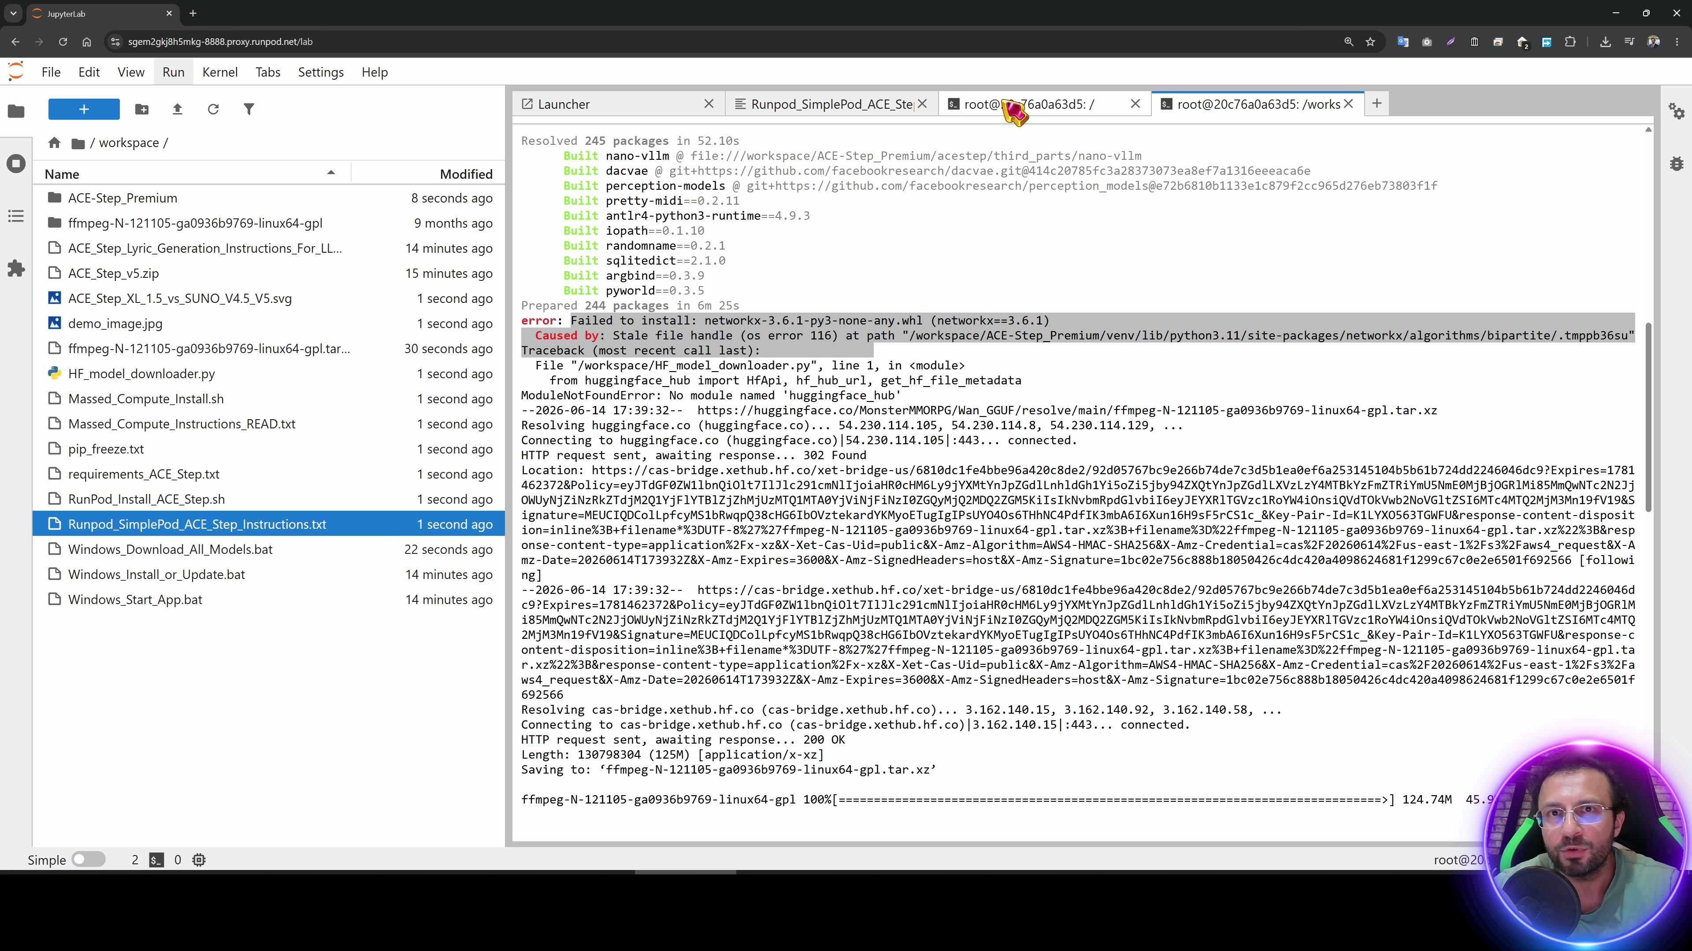This screenshot has height=951, width=1692.
Task: Click the JupyterLab logo icon
Action: coord(16,71)
